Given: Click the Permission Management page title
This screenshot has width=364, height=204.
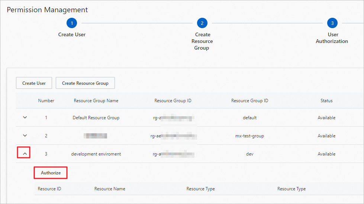Looking at the screenshot, I should pyautogui.click(x=47, y=10).
